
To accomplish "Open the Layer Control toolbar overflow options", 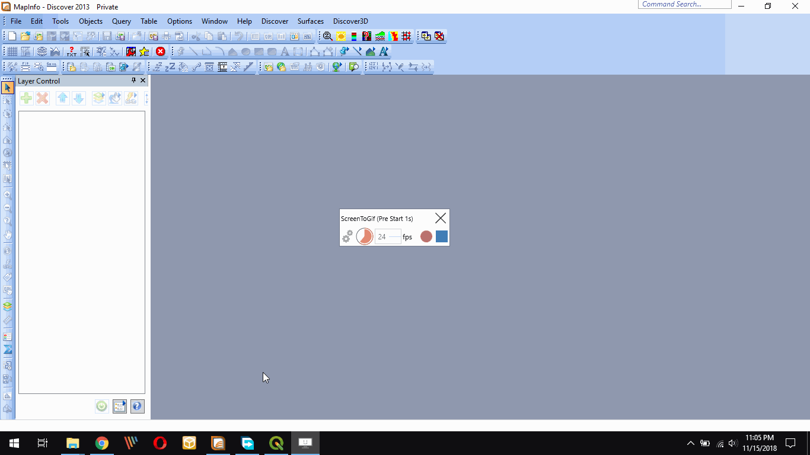I will [x=146, y=98].
